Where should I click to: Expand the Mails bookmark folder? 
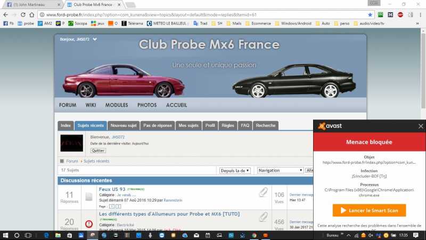point(234,23)
